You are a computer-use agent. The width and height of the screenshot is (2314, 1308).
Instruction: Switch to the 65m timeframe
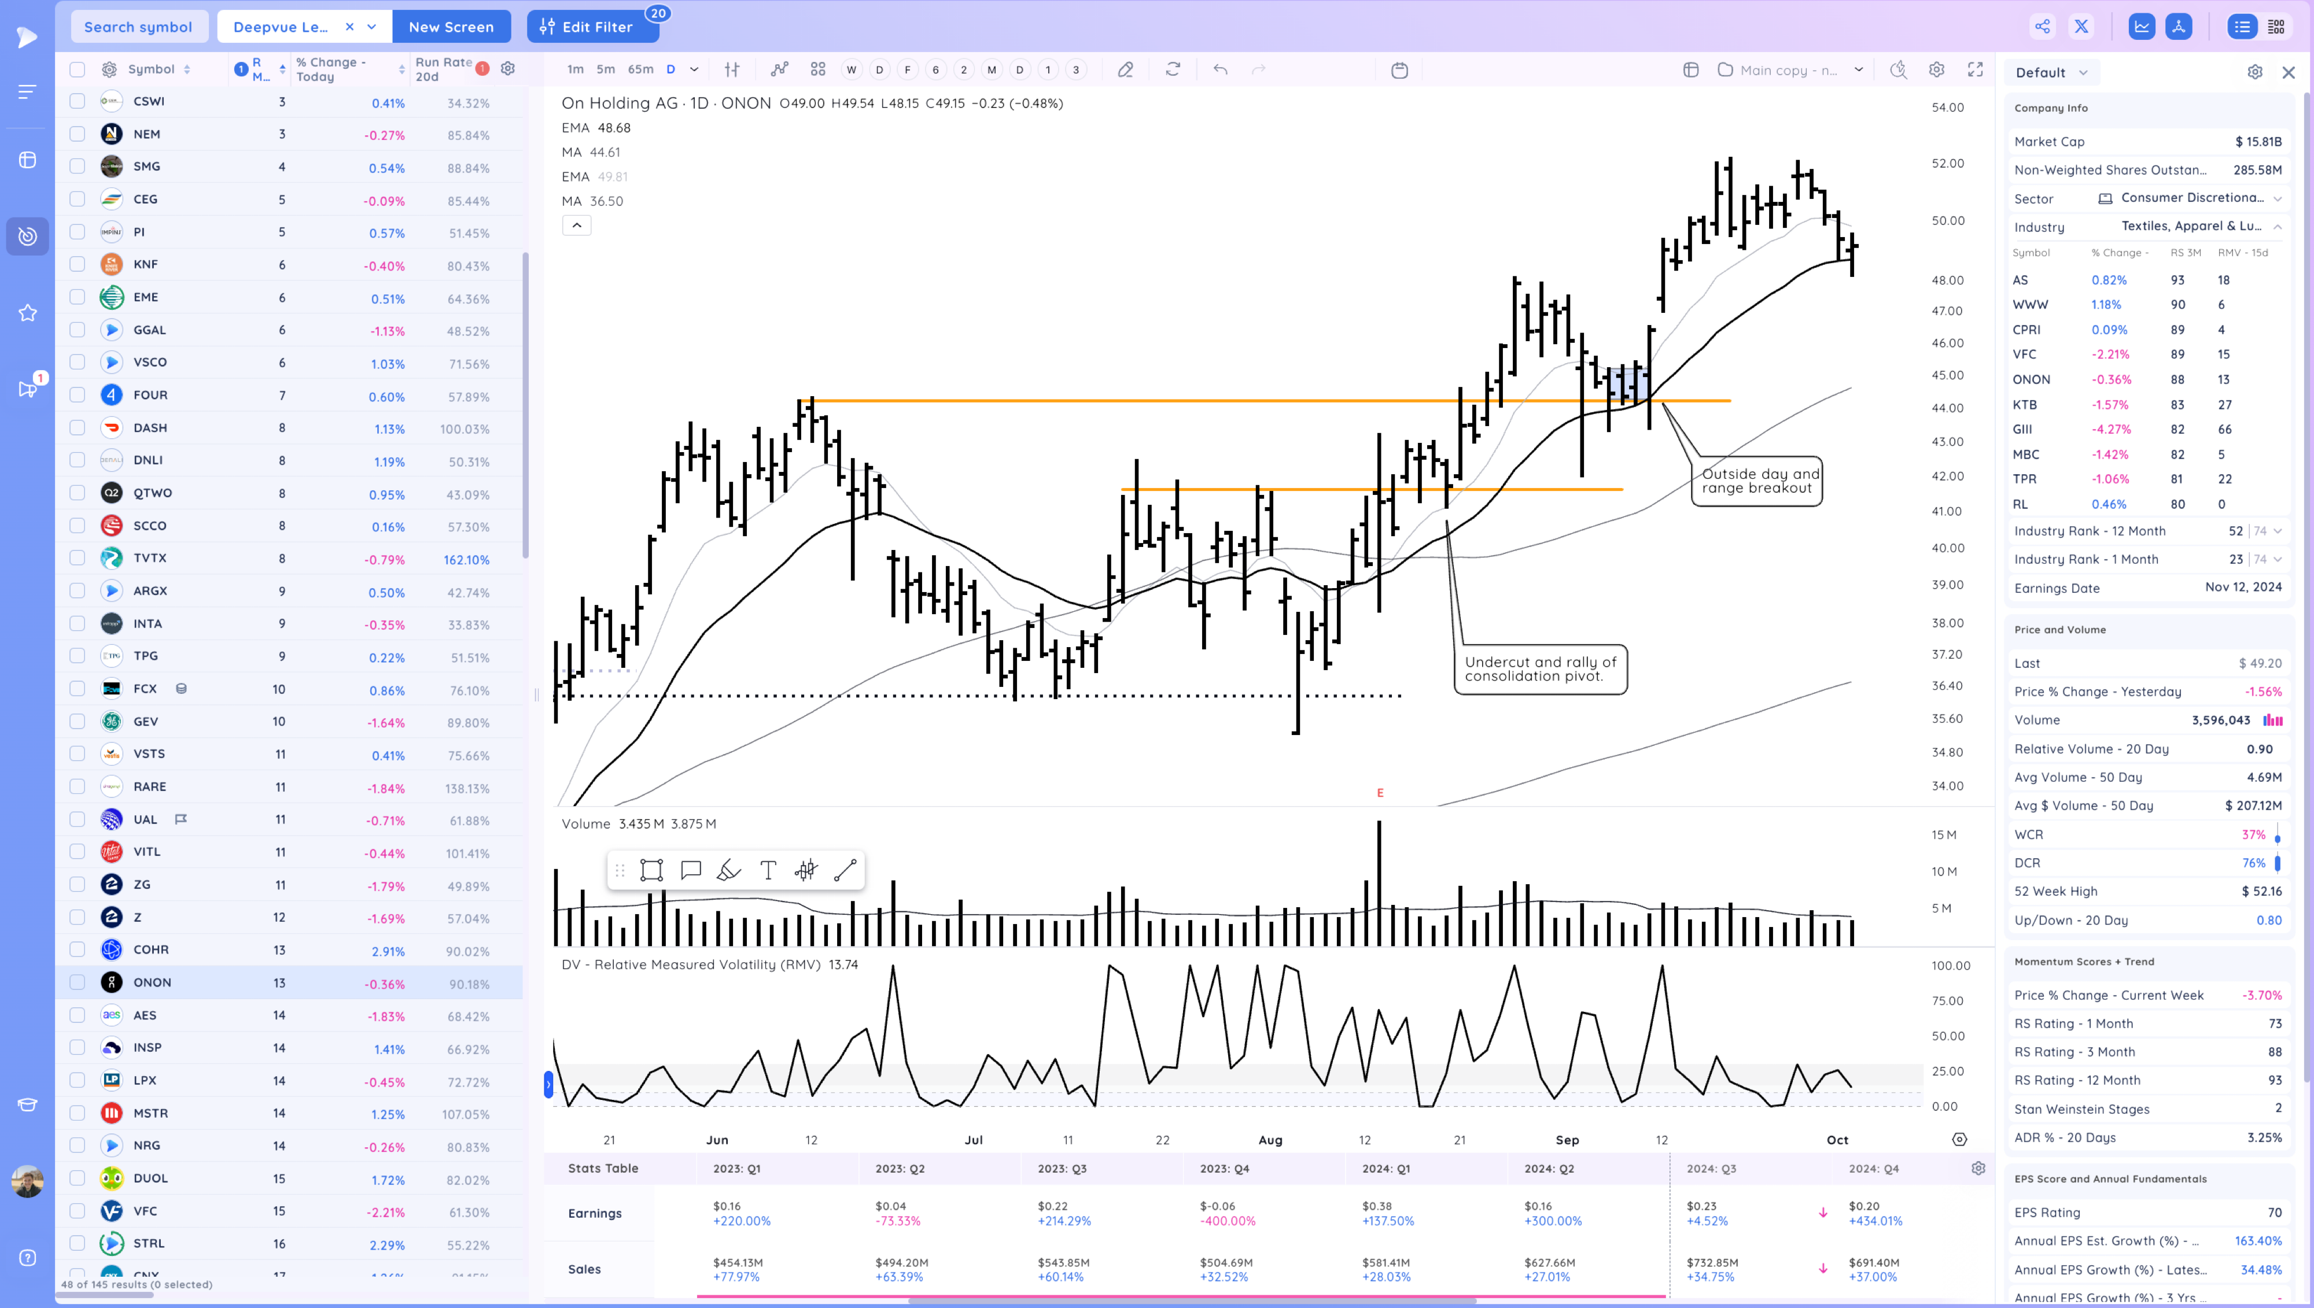pos(641,70)
